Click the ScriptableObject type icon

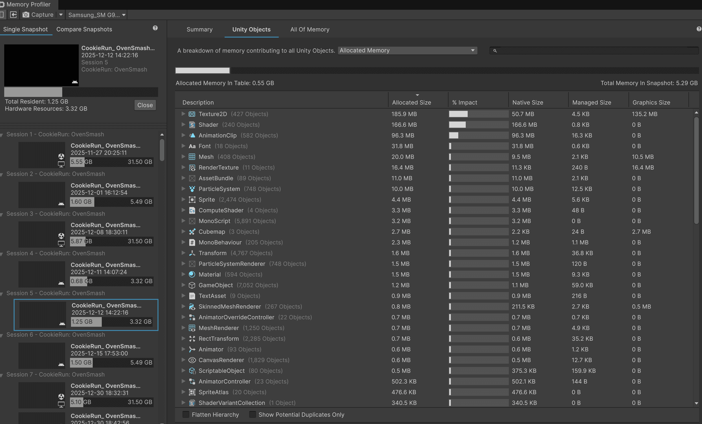192,371
